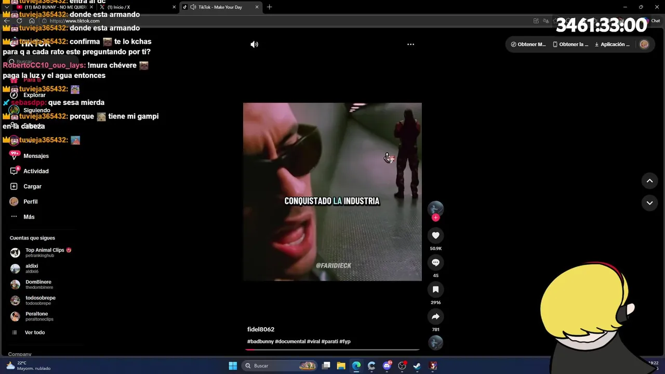This screenshot has height=374, width=665.
Task: Open a new browser tab
Action: tap(269, 7)
